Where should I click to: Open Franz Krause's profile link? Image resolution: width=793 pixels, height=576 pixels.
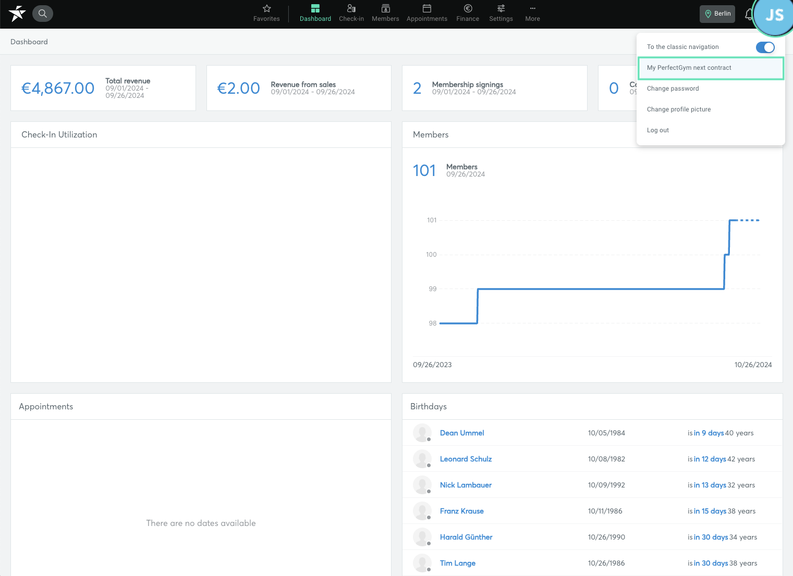pyautogui.click(x=462, y=511)
